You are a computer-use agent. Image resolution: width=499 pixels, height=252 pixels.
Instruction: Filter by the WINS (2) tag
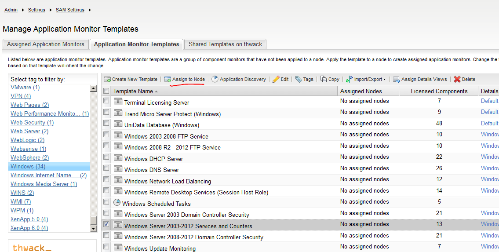pos(22,193)
